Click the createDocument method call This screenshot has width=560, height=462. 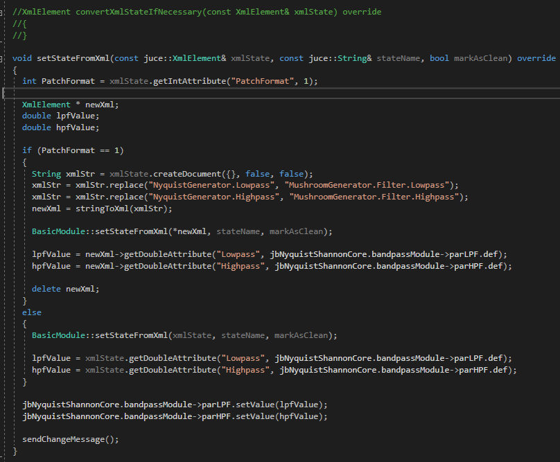click(187, 174)
